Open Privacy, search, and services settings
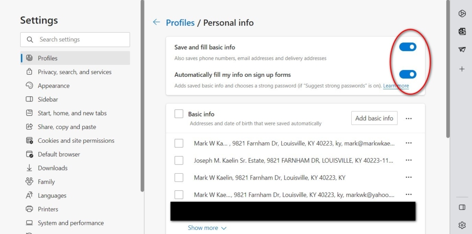This screenshot has height=234, width=472. coord(74,72)
